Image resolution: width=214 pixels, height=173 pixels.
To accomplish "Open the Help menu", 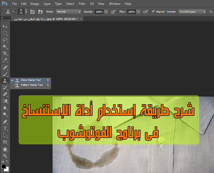I will click(128, 4).
